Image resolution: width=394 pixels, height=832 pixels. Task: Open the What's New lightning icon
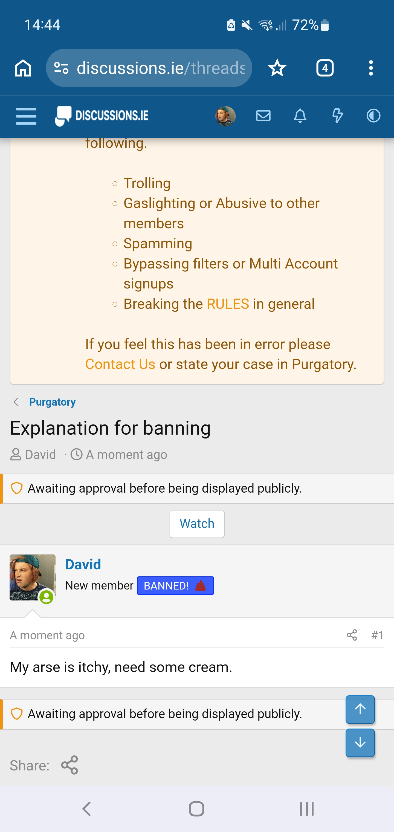pos(337,115)
